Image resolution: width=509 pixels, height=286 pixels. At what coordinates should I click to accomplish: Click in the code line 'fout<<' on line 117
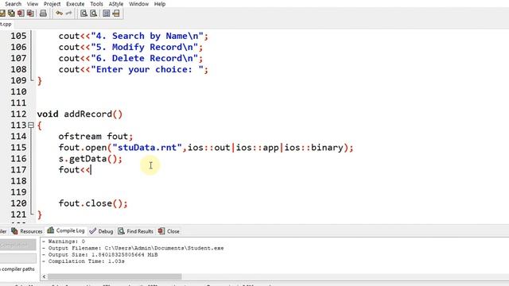point(74,169)
